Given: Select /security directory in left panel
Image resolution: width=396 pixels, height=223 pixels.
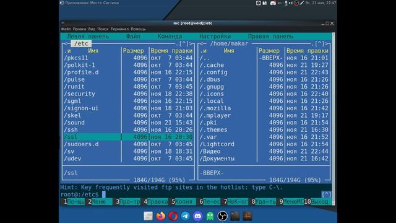Looking at the screenshot, I should pyautogui.click(x=128, y=94).
